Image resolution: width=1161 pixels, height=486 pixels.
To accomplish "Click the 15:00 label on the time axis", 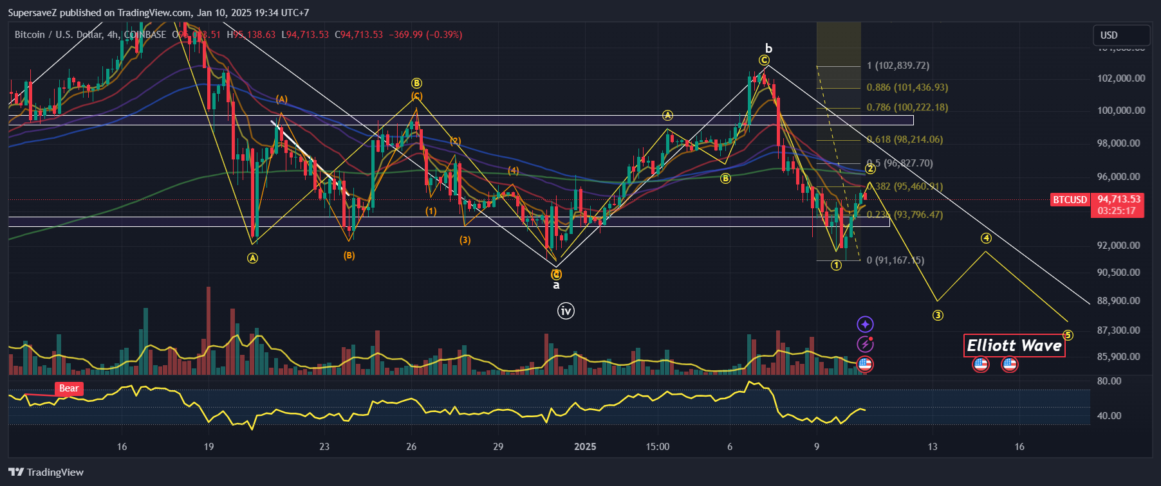I will (658, 446).
